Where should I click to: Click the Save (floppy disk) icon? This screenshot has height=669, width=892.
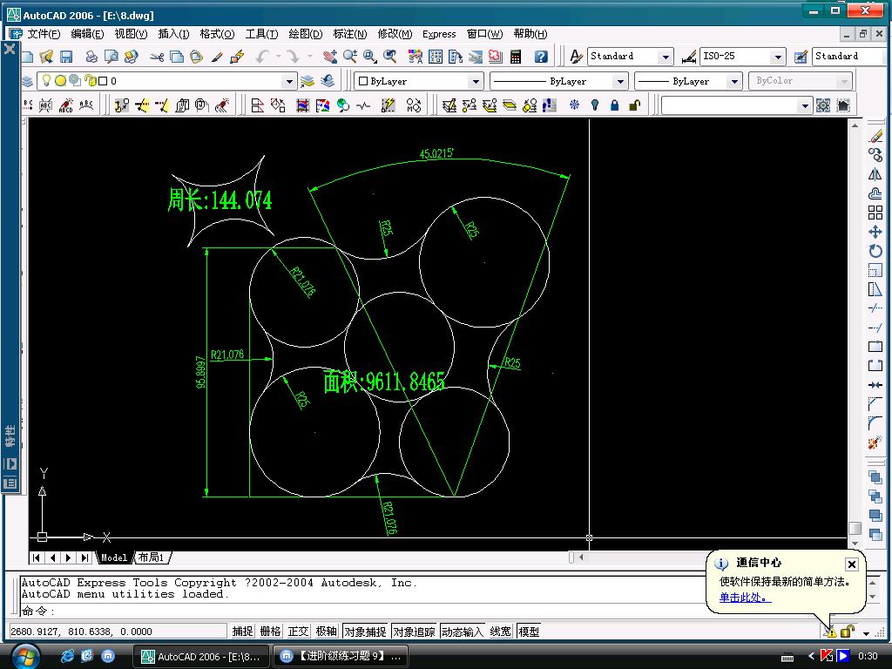click(x=66, y=57)
